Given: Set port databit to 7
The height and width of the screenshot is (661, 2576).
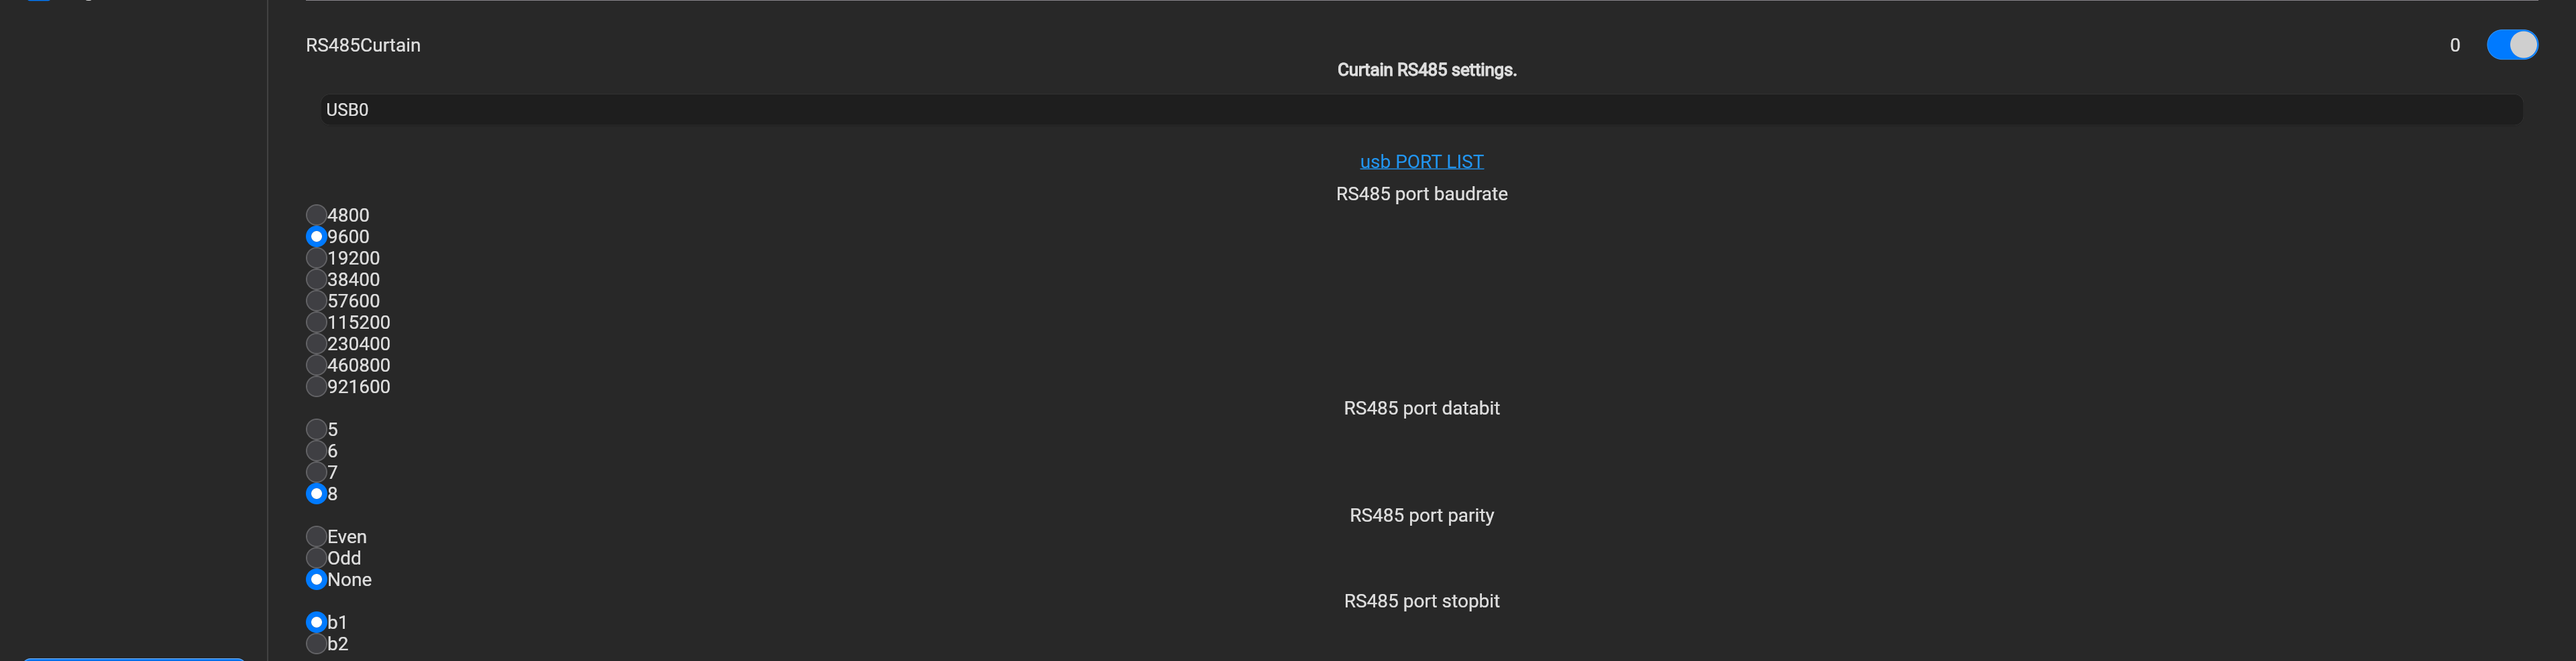Looking at the screenshot, I should click(x=316, y=472).
